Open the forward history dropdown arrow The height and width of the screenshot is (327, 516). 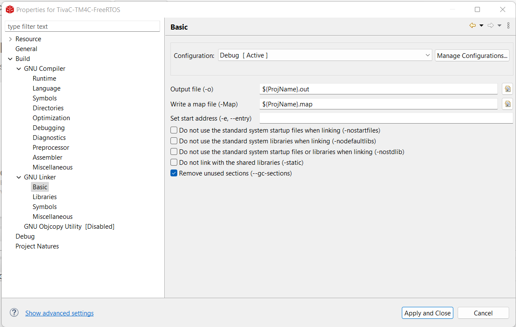click(499, 26)
